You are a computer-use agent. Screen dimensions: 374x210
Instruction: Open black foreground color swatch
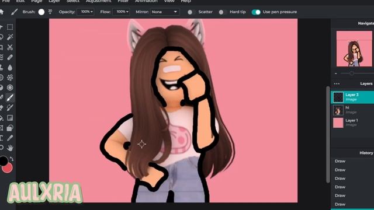coord(4,161)
